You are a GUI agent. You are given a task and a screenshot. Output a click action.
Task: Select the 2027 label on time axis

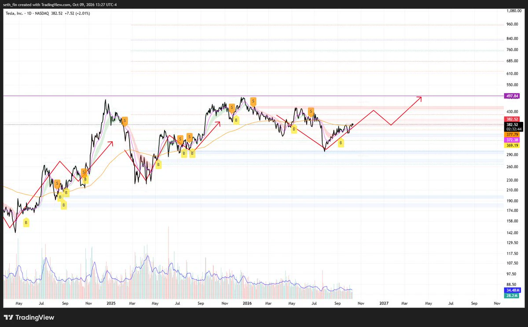click(384, 303)
